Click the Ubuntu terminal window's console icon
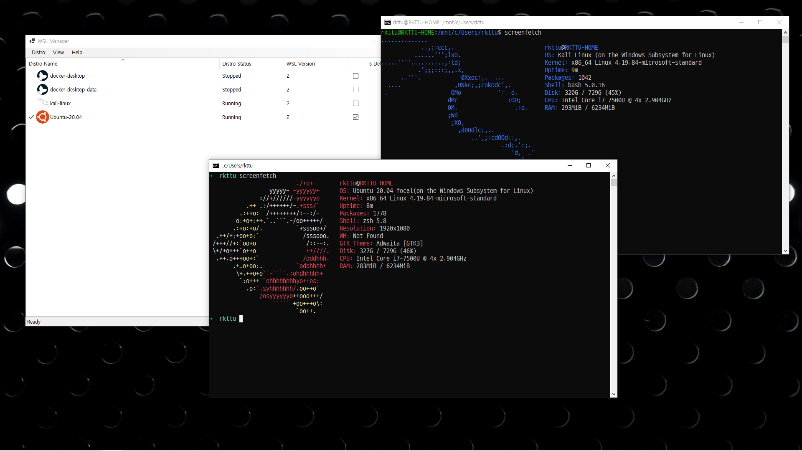This screenshot has height=451, width=802. tap(216, 166)
